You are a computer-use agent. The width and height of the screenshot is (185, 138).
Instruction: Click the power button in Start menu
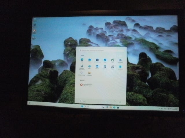tap(120, 102)
